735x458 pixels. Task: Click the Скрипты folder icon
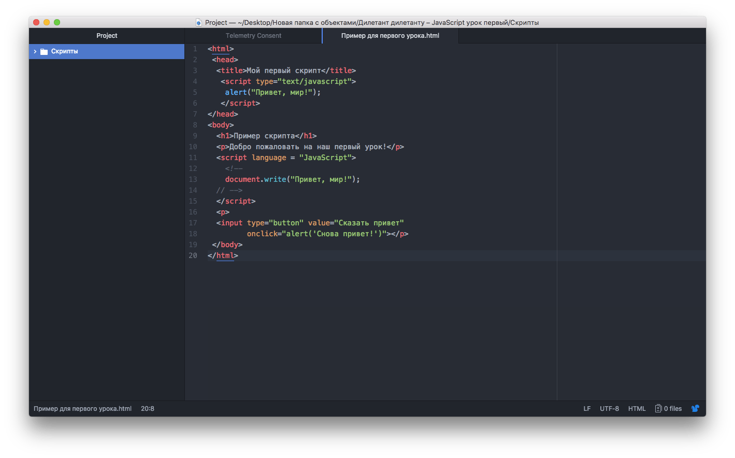[x=44, y=51]
